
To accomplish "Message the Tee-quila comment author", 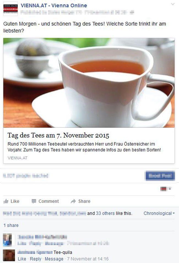I will 54,259.
